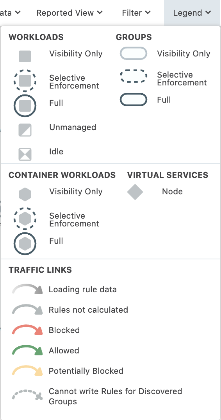Click the Virtual Services Node diamond icon
The image size is (221, 420).
(135, 192)
